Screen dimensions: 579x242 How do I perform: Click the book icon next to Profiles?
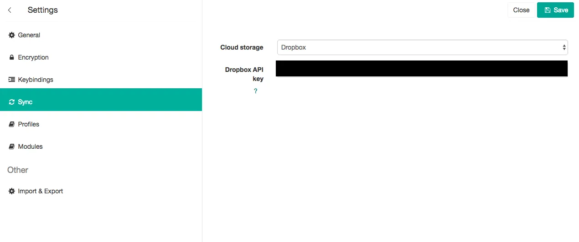[x=12, y=124]
